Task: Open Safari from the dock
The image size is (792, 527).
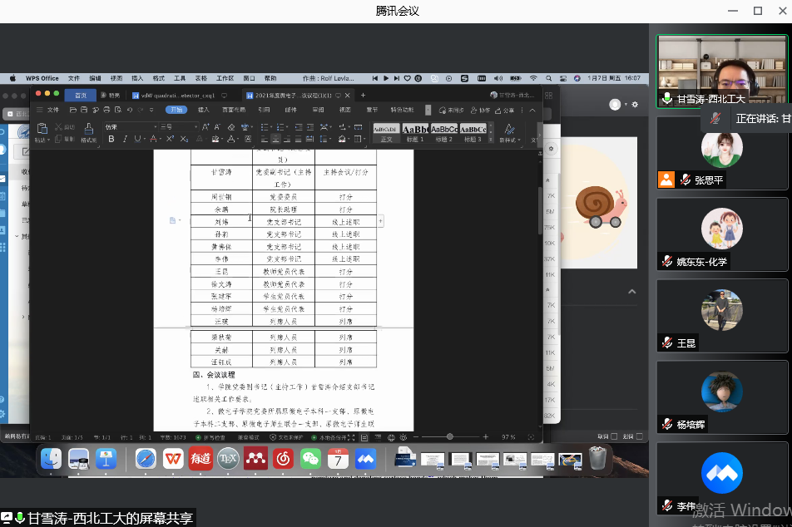Action: pos(146,458)
